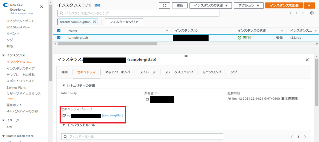
Task: Open EC2 ダッシュボード in the sidebar
Action: [x=20, y=21]
